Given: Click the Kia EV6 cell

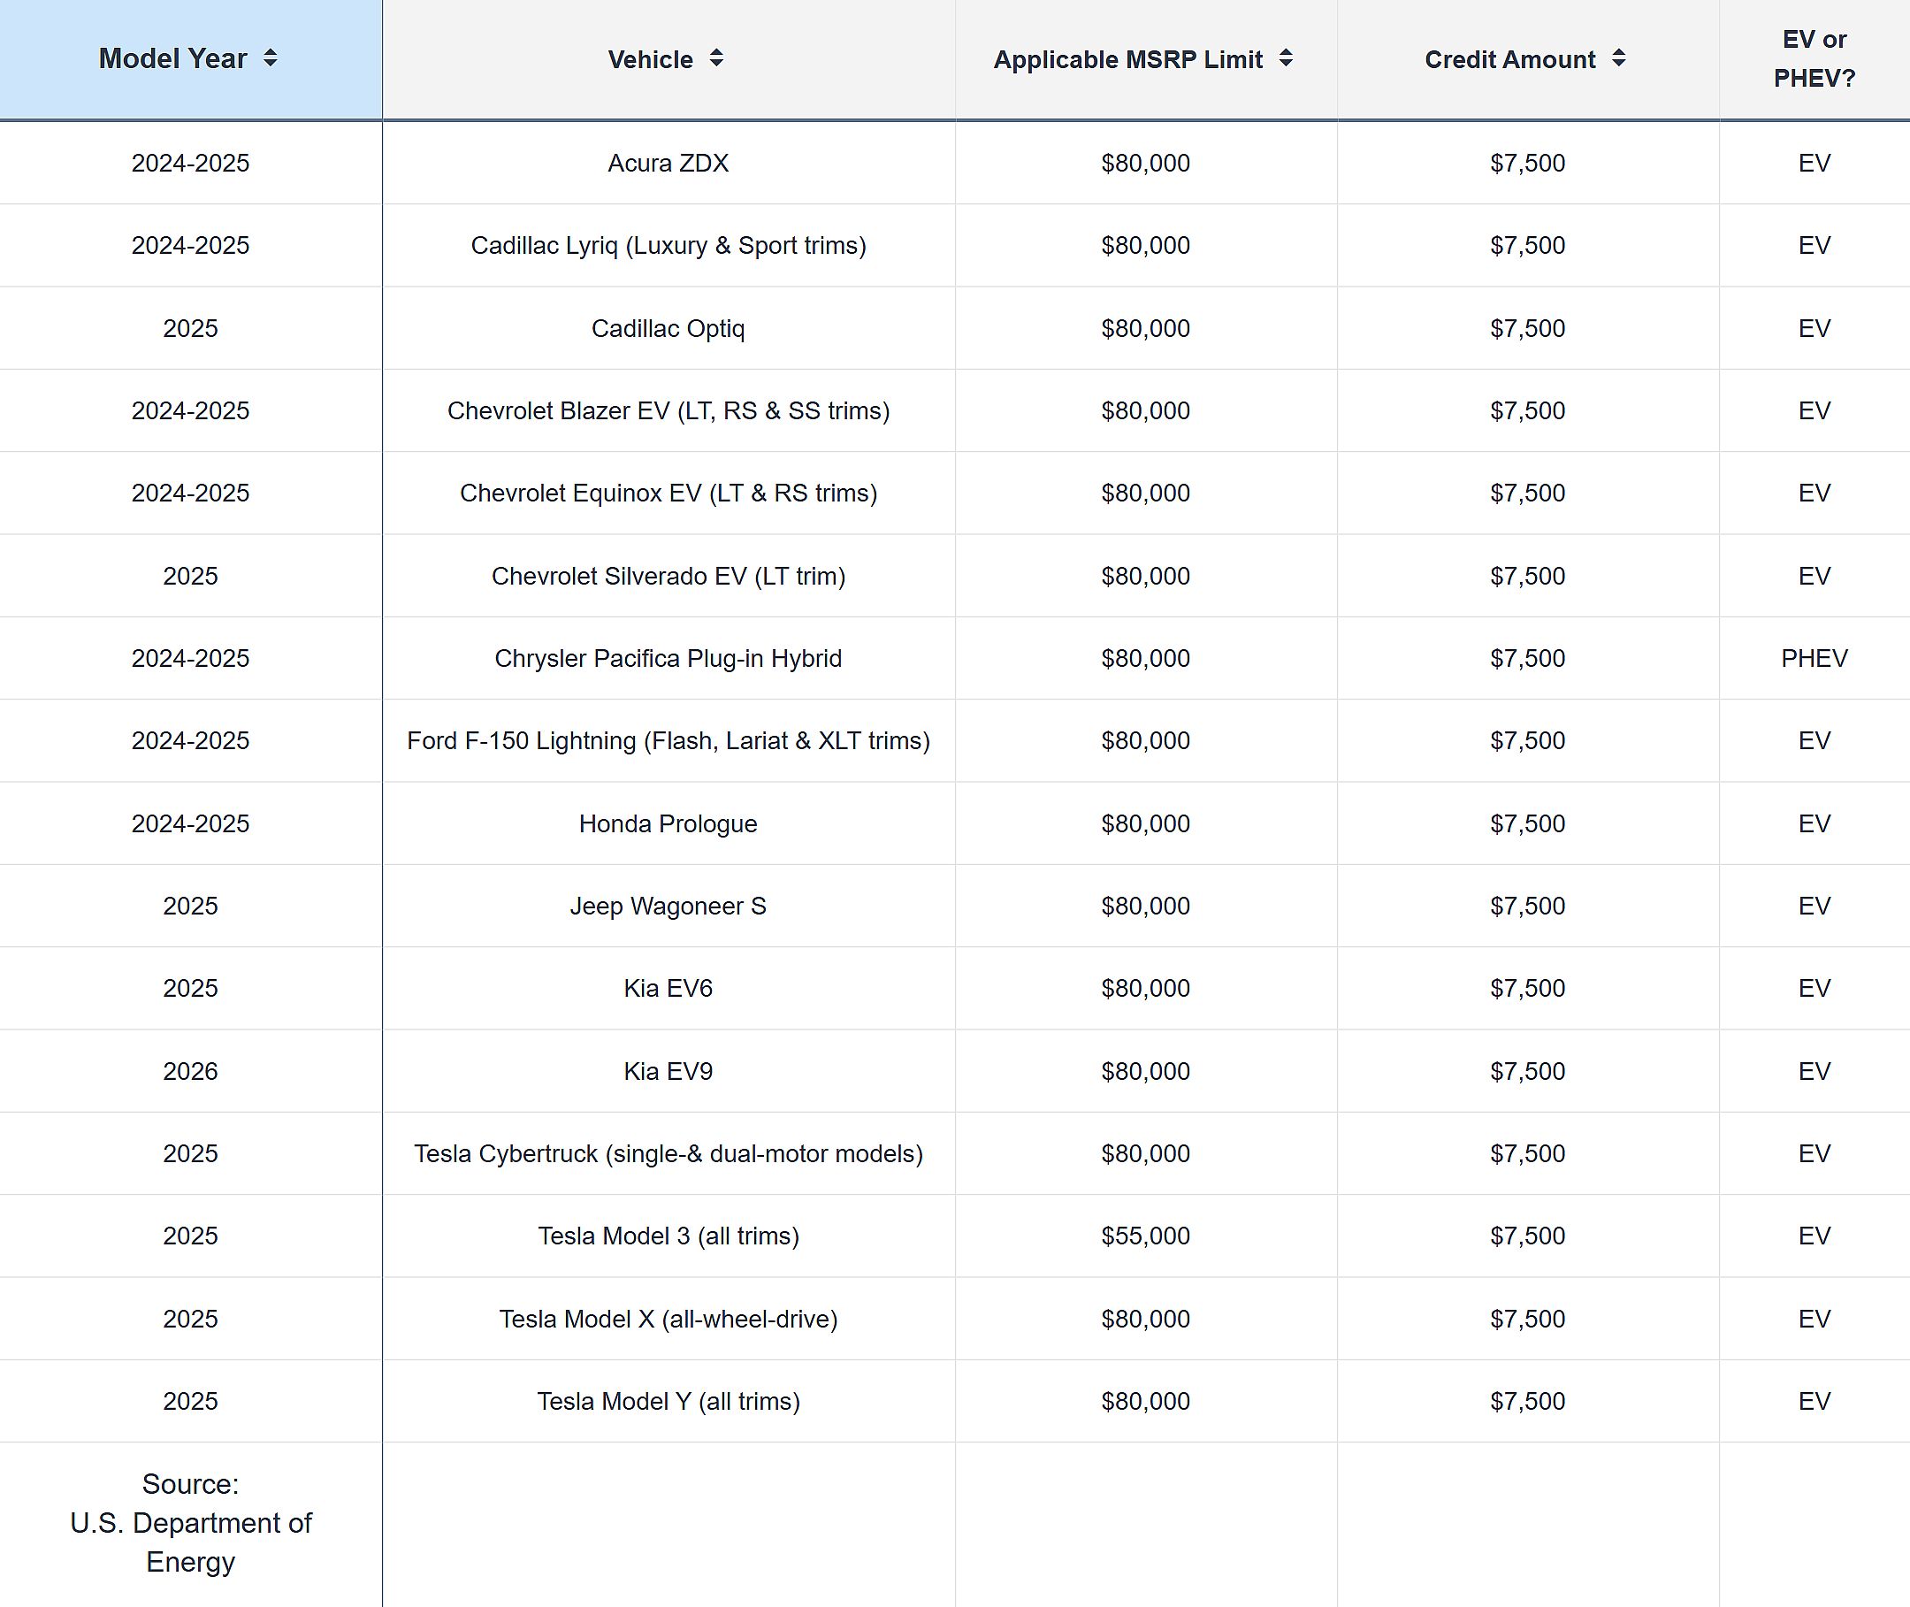Looking at the screenshot, I should click(668, 989).
